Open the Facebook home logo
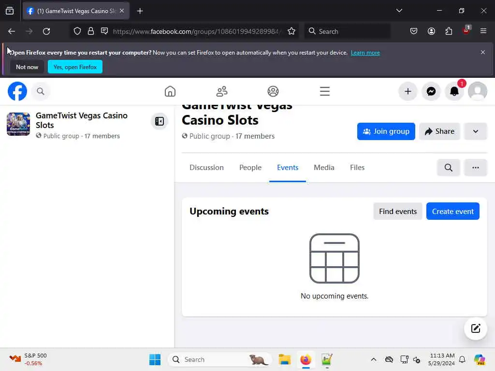Image resolution: width=495 pixels, height=371 pixels. point(17,91)
